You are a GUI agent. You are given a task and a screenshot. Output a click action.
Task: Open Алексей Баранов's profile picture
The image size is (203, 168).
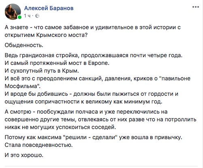pos(13,12)
